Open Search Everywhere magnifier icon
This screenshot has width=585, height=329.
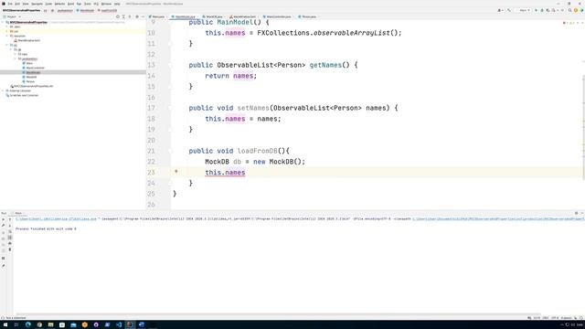[x=569, y=10]
